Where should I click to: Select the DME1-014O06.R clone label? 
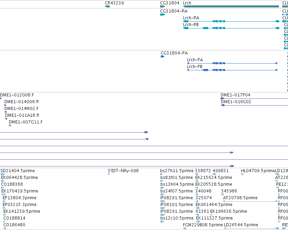click(x=22, y=102)
